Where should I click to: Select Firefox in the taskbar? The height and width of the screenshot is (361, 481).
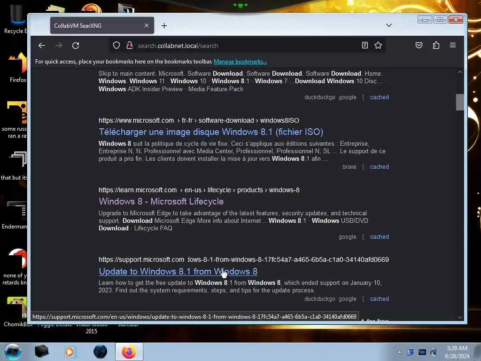[129, 352]
